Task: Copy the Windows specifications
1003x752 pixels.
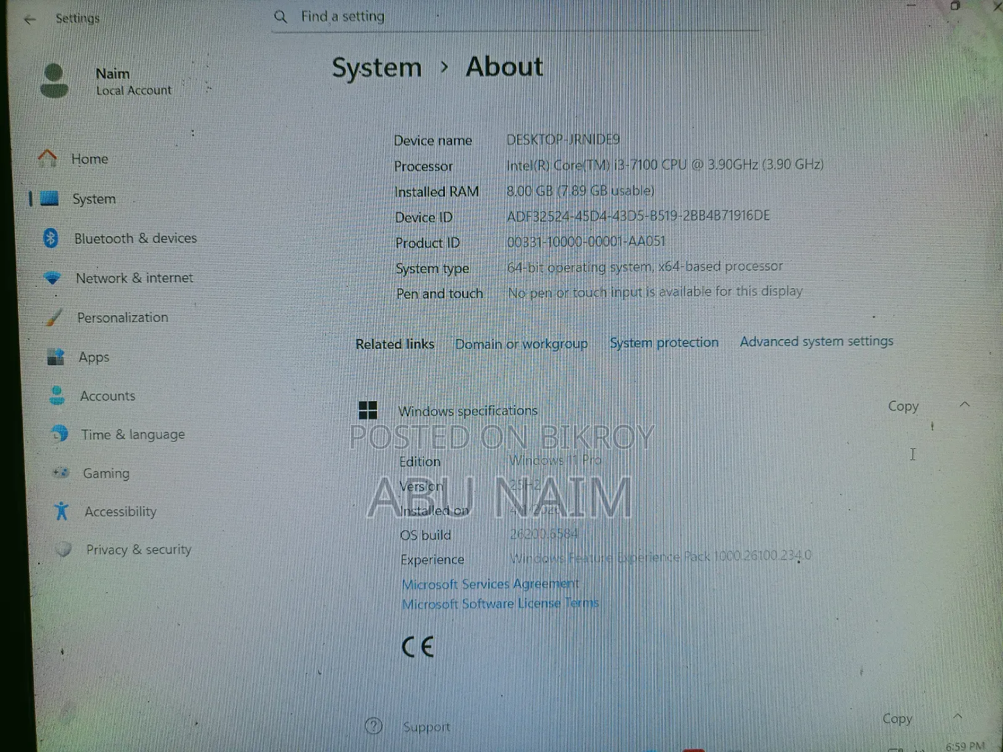Action: (903, 406)
